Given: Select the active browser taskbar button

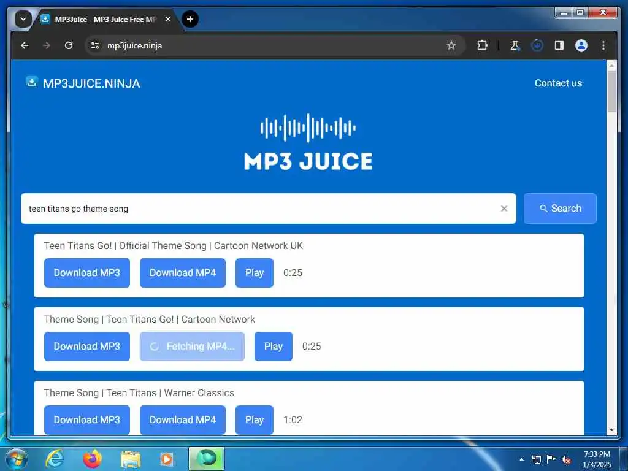Looking at the screenshot, I should [x=207, y=459].
